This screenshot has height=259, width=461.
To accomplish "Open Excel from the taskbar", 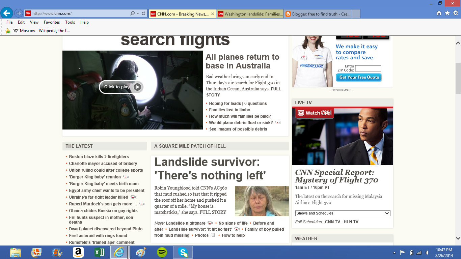I will tap(99, 252).
